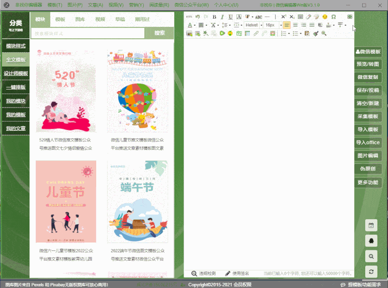Click font color A swatch
The width and height of the screenshot is (388, 288).
click(x=190, y=25)
